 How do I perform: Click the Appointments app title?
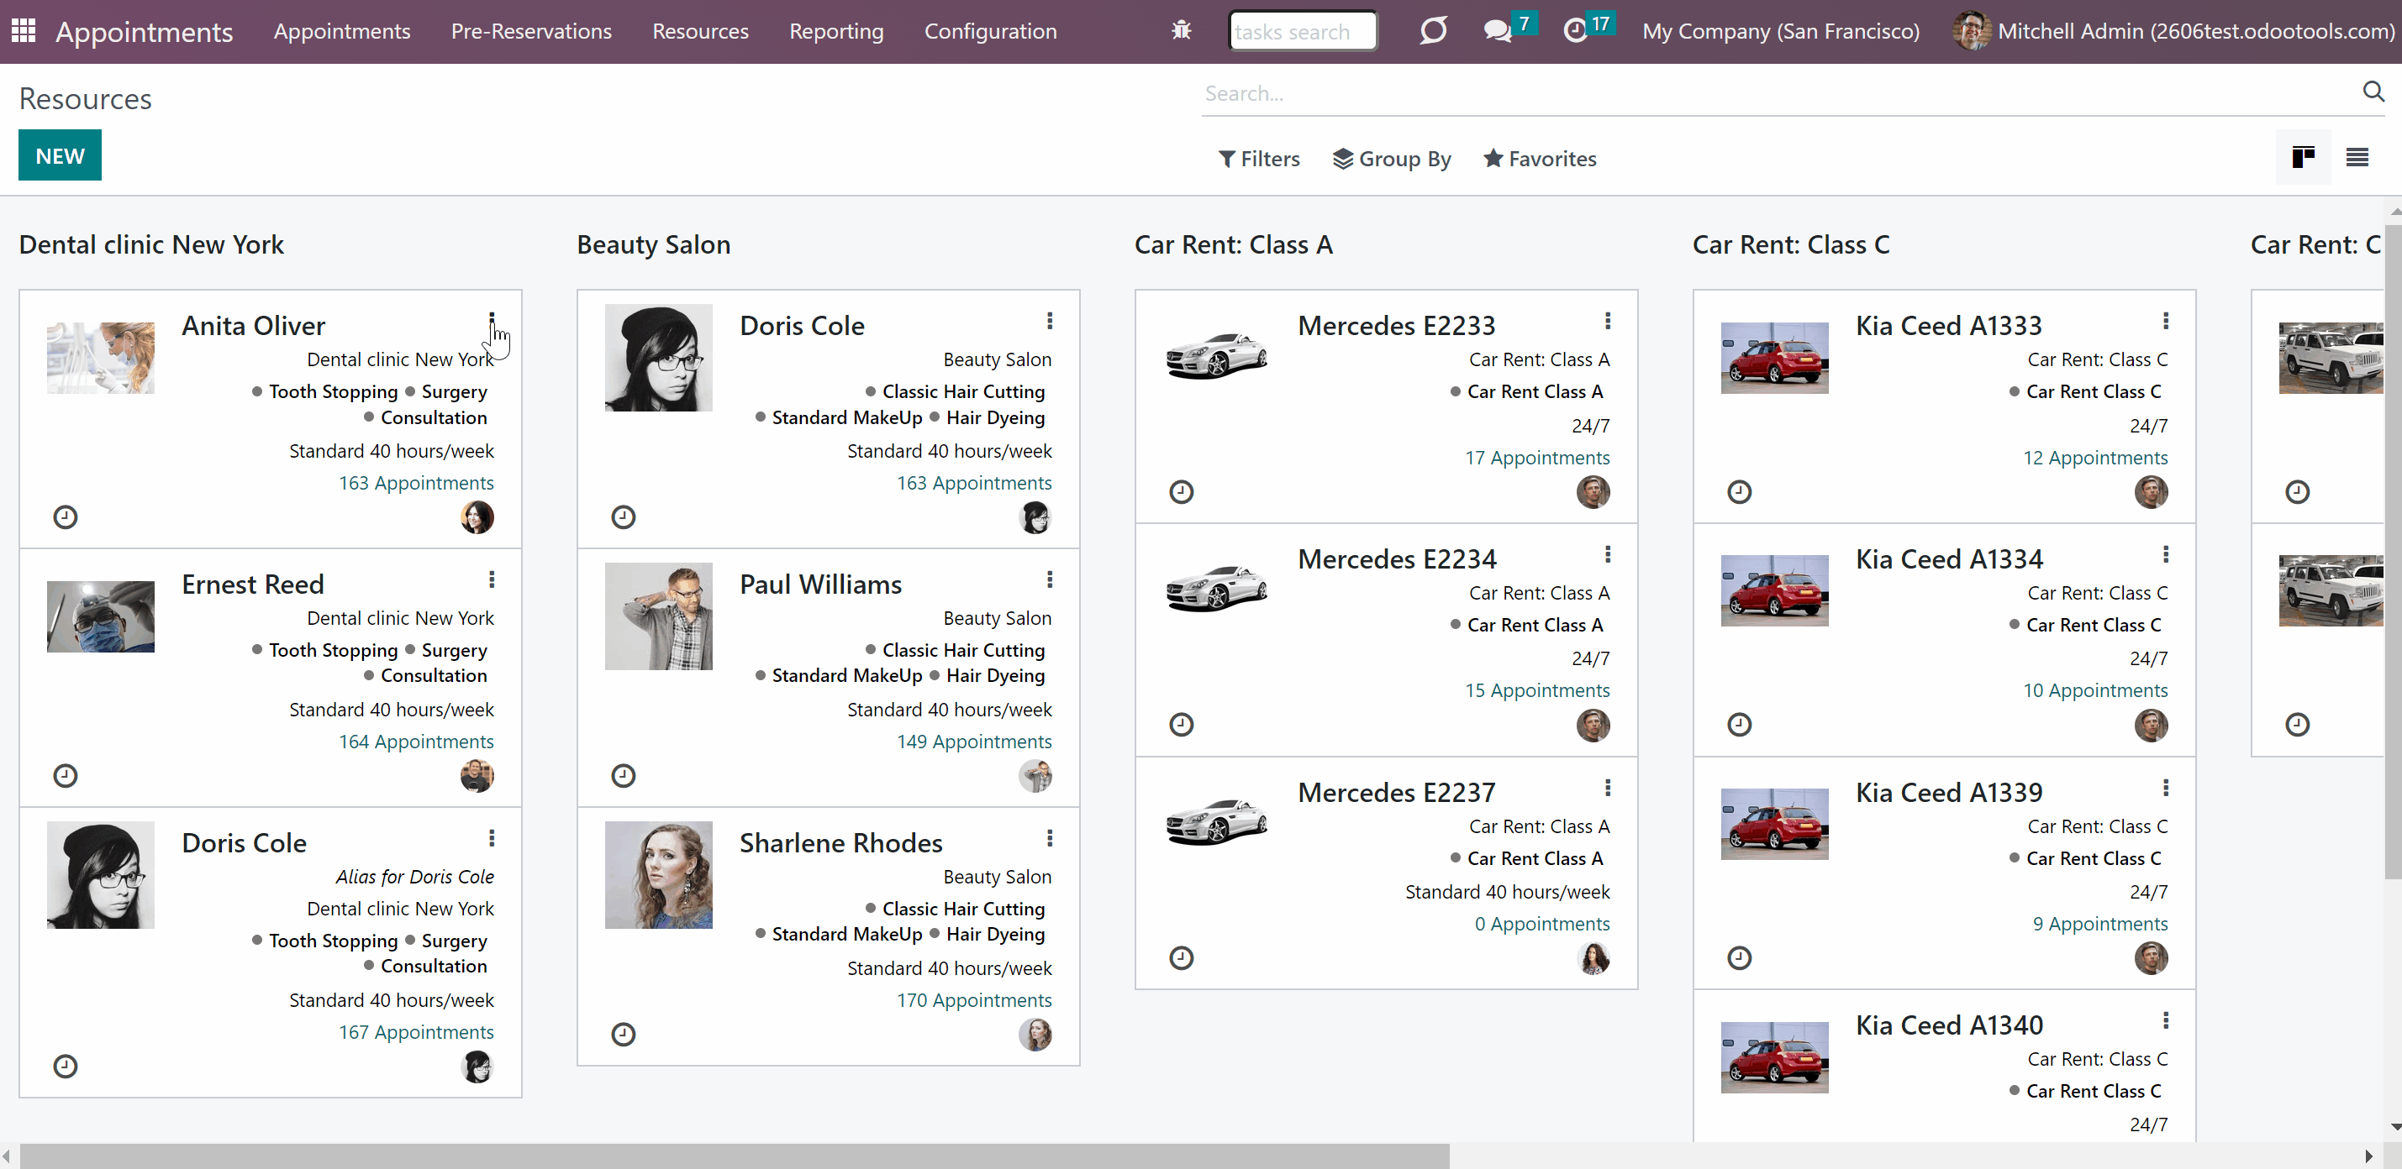[x=145, y=32]
